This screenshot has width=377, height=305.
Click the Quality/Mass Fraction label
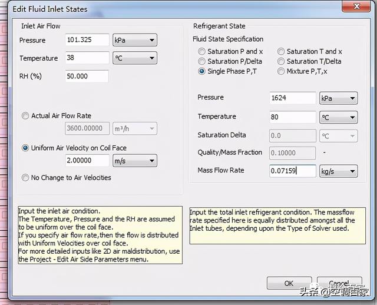click(x=230, y=152)
